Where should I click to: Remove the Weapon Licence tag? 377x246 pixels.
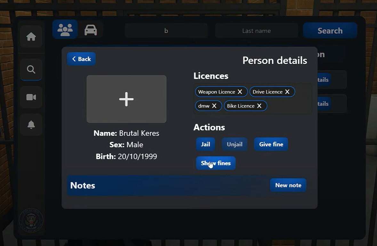pyautogui.click(x=240, y=92)
